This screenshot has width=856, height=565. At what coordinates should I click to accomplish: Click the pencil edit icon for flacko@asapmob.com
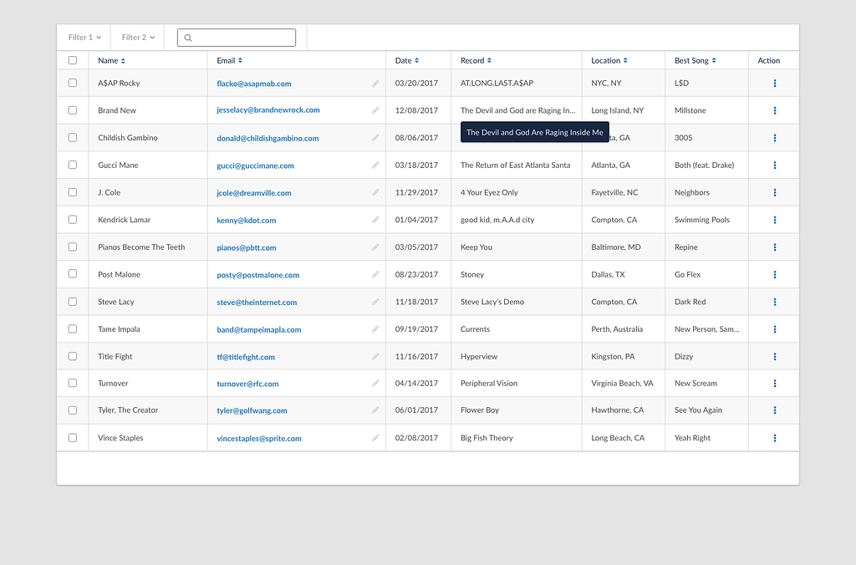(x=375, y=84)
